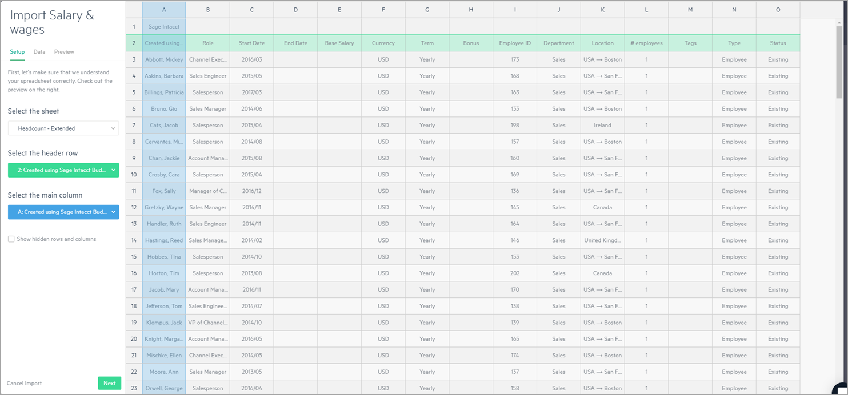The height and width of the screenshot is (395, 848).
Task: Click the Billings, Patricia cell
Action: click(164, 92)
